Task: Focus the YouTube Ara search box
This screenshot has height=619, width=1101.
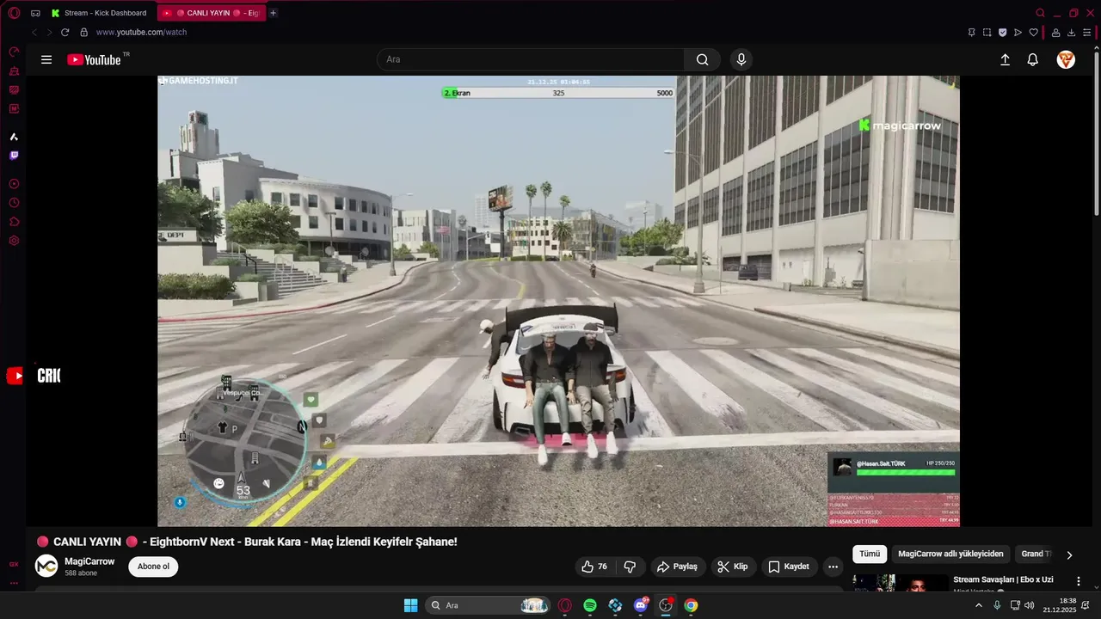Action: click(x=530, y=59)
